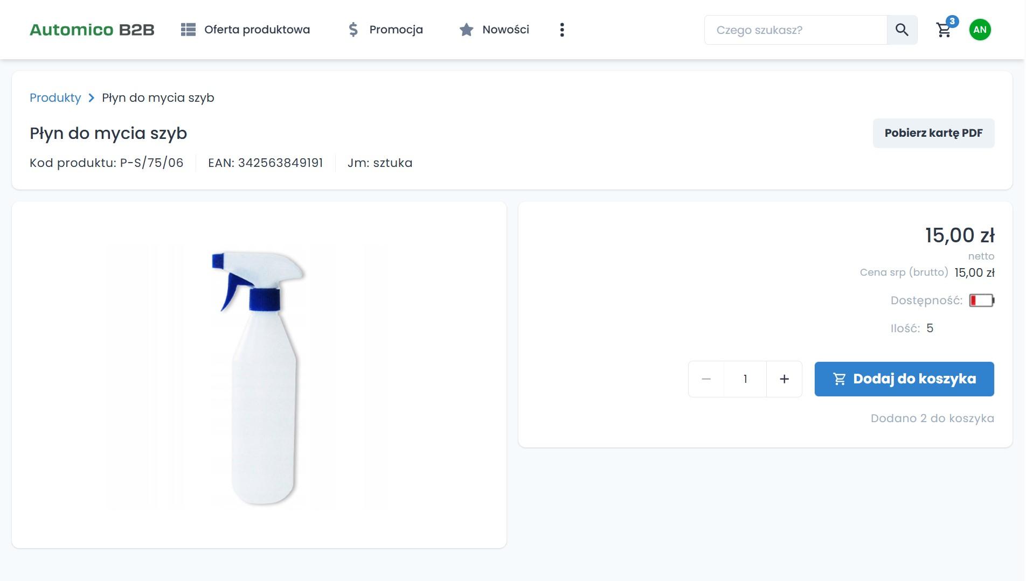Click the Automico B2B logo
The image size is (1026, 581).
point(92,30)
